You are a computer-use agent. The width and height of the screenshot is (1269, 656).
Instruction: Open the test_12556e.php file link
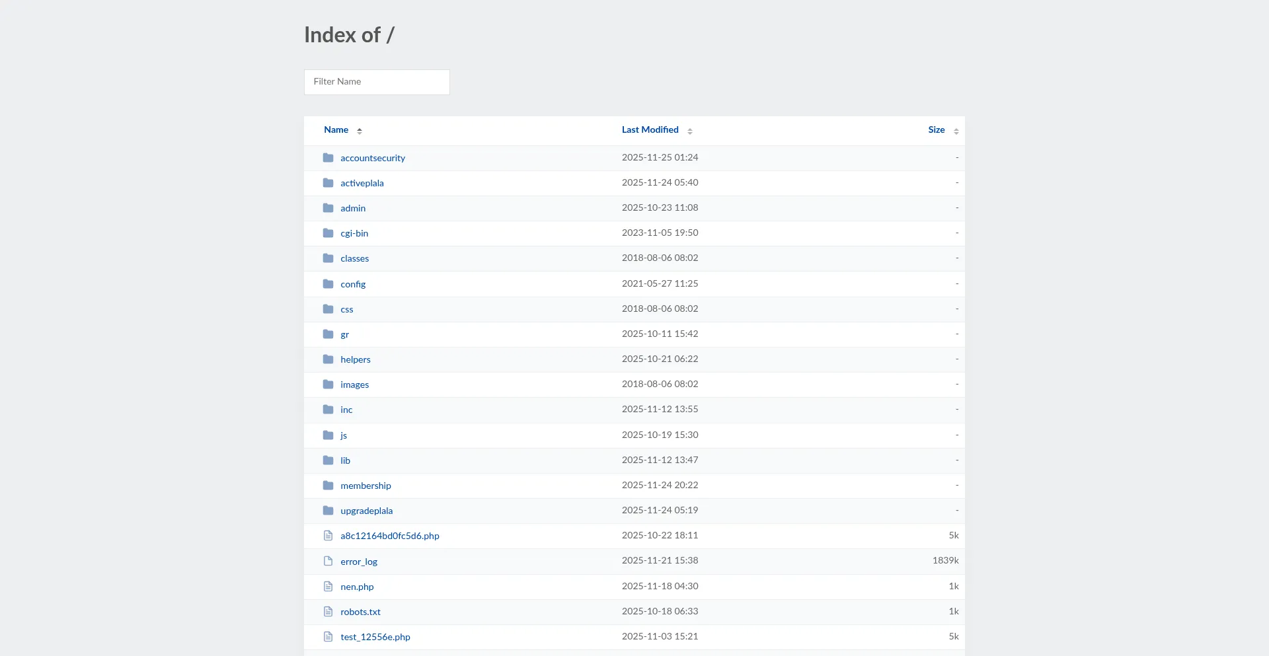click(375, 637)
